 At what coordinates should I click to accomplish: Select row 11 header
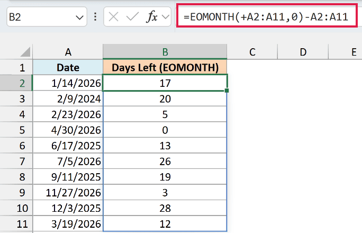(x=16, y=224)
